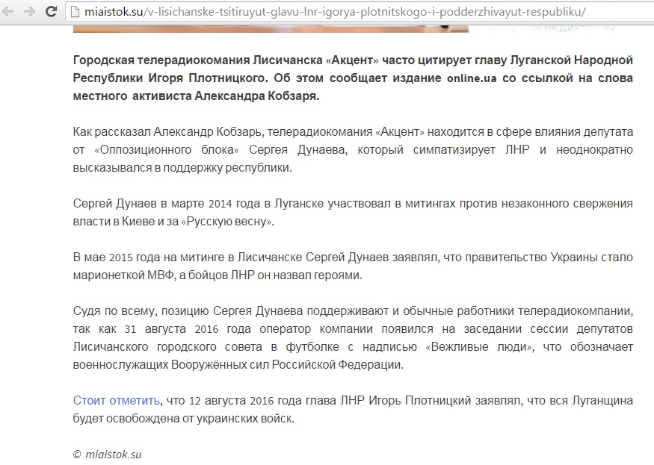Click the paragraph starting "Как рассказал Александр Кобзарь"
The image size is (654, 465).
tap(353, 149)
